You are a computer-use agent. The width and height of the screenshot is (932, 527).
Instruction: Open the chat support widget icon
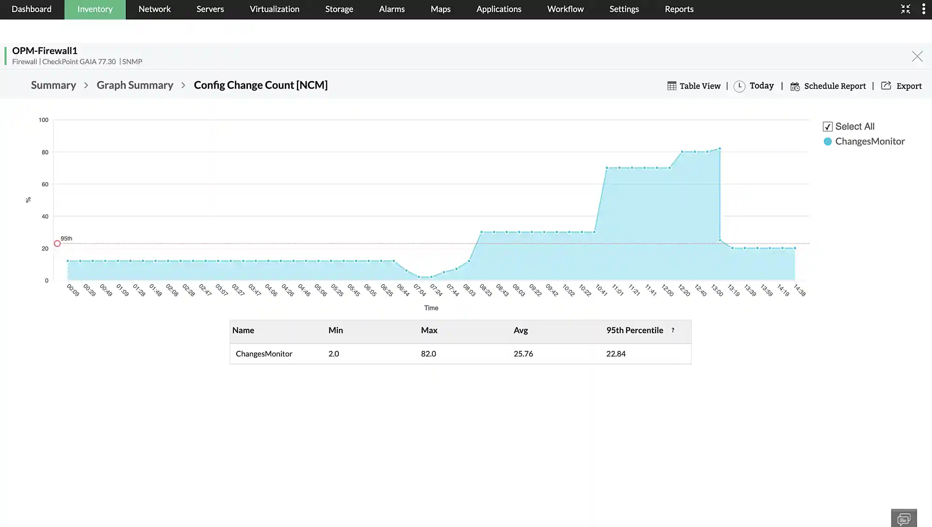(x=904, y=518)
